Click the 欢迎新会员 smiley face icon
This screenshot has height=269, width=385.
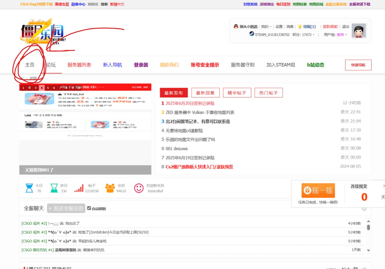tap(139, 188)
